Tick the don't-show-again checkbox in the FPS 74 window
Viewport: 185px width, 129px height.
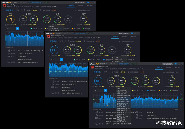tap(73, 2)
